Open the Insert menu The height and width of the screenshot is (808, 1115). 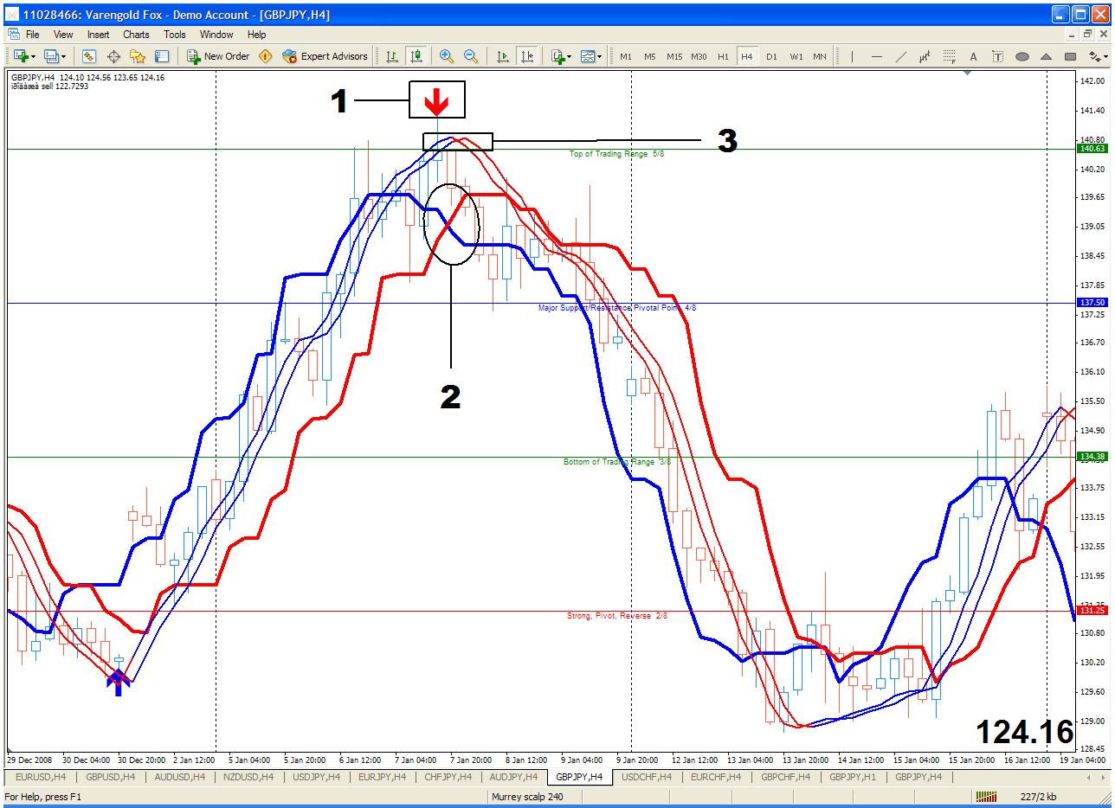[x=98, y=35]
